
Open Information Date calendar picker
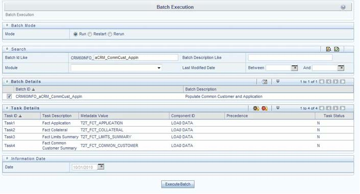(101, 167)
